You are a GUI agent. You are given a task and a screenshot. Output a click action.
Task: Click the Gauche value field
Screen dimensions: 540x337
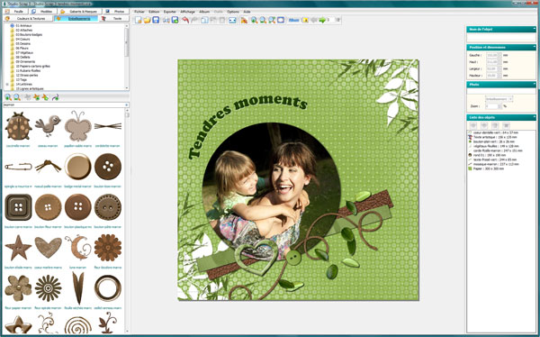click(x=492, y=55)
